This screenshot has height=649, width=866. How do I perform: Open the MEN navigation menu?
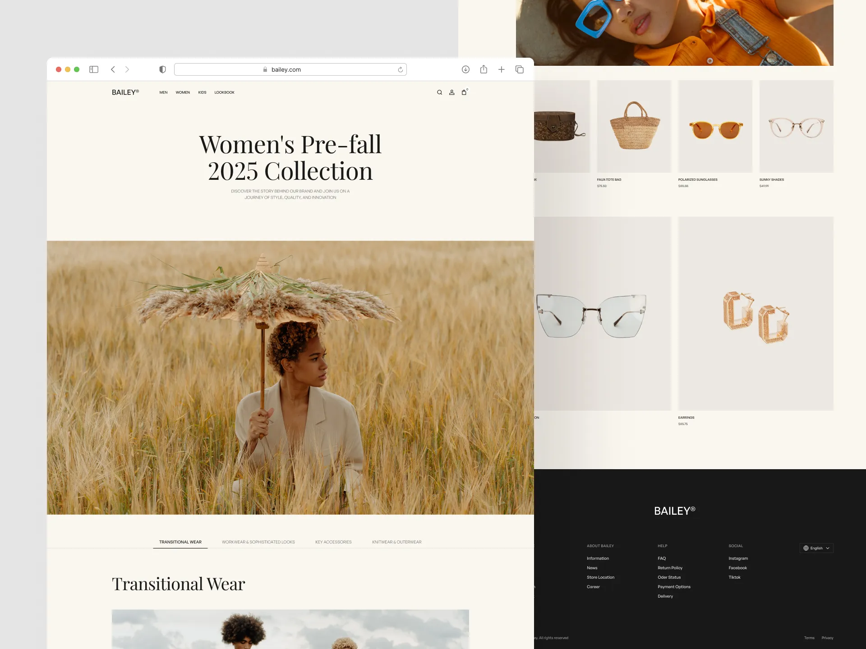click(x=163, y=92)
